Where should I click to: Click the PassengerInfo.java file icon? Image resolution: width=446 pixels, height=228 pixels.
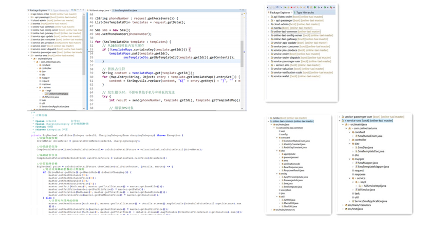(283, 180)
